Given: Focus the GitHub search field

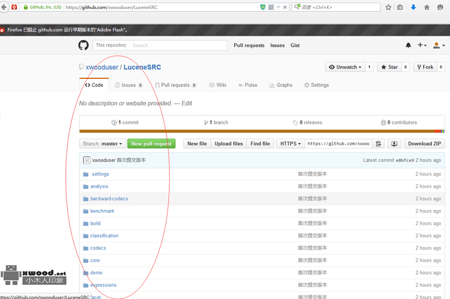Looking at the screenshot, I should [178, 45].
